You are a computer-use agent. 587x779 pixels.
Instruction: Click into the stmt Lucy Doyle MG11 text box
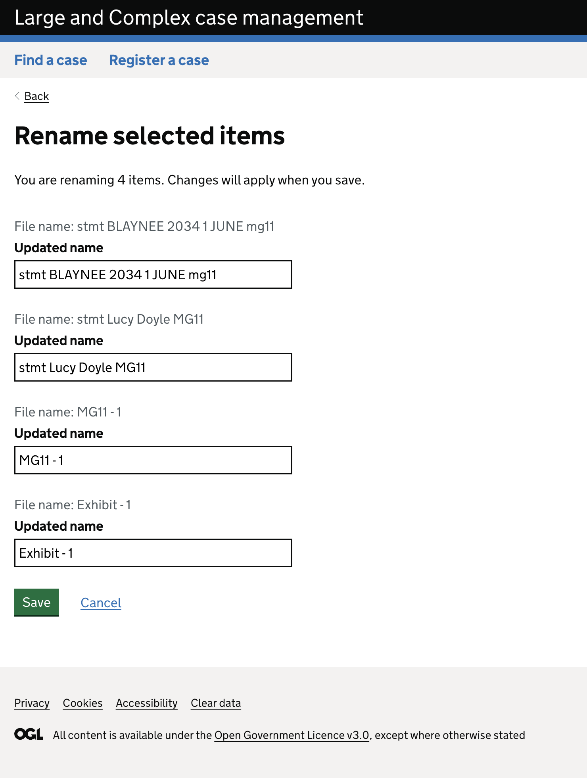pyautogui.click(x=153, y=367)
